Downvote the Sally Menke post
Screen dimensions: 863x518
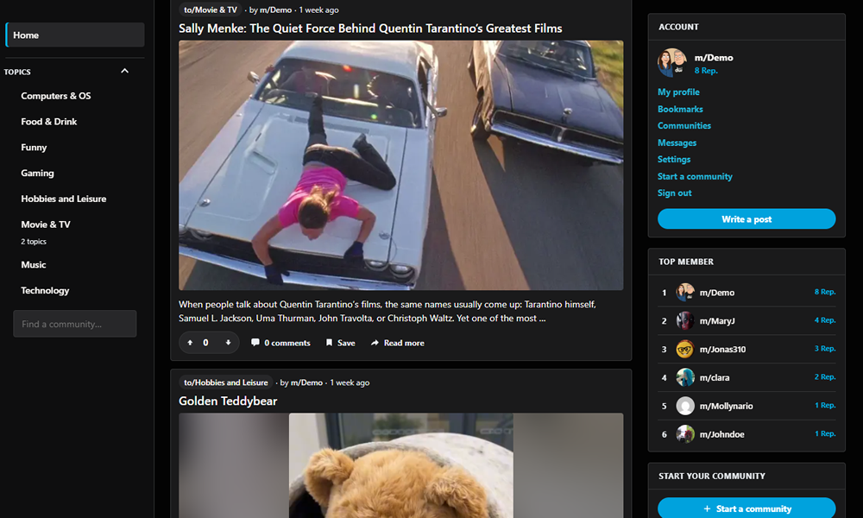tap(228, 343)
